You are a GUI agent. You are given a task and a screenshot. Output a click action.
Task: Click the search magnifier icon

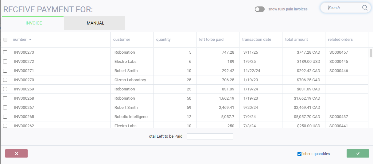(365, 8)
